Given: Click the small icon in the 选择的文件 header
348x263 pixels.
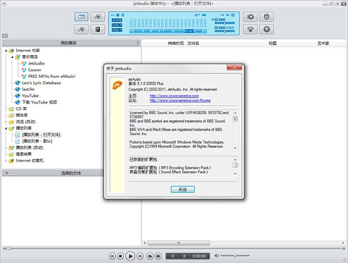Looking at the screenshot, I should pos(10,173).
